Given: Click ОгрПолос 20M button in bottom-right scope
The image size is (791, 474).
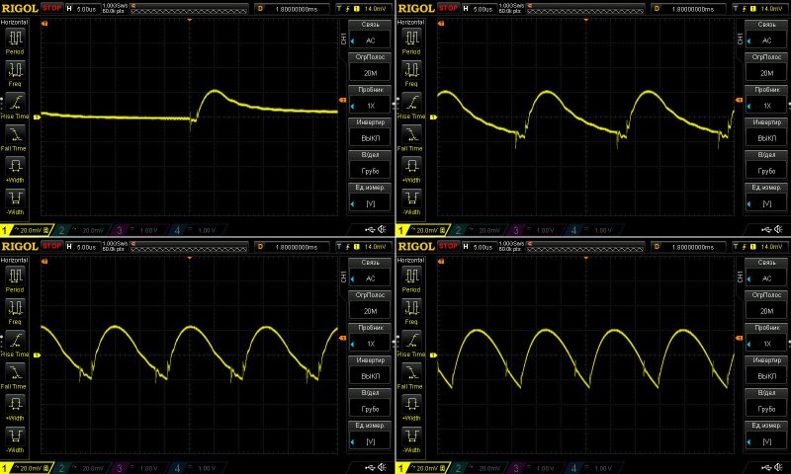Looking at the screenshot, I should (x=766, y=304).
